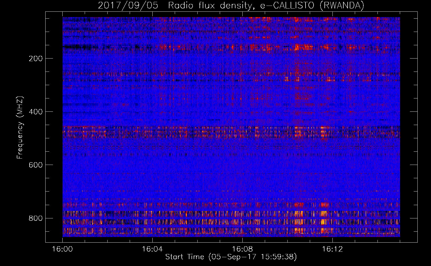This screenshot has height=266, width=431.
Task: Click the plot title mentioning e-CALLISTO (RWANDA)
Action: tap(231, 5)
